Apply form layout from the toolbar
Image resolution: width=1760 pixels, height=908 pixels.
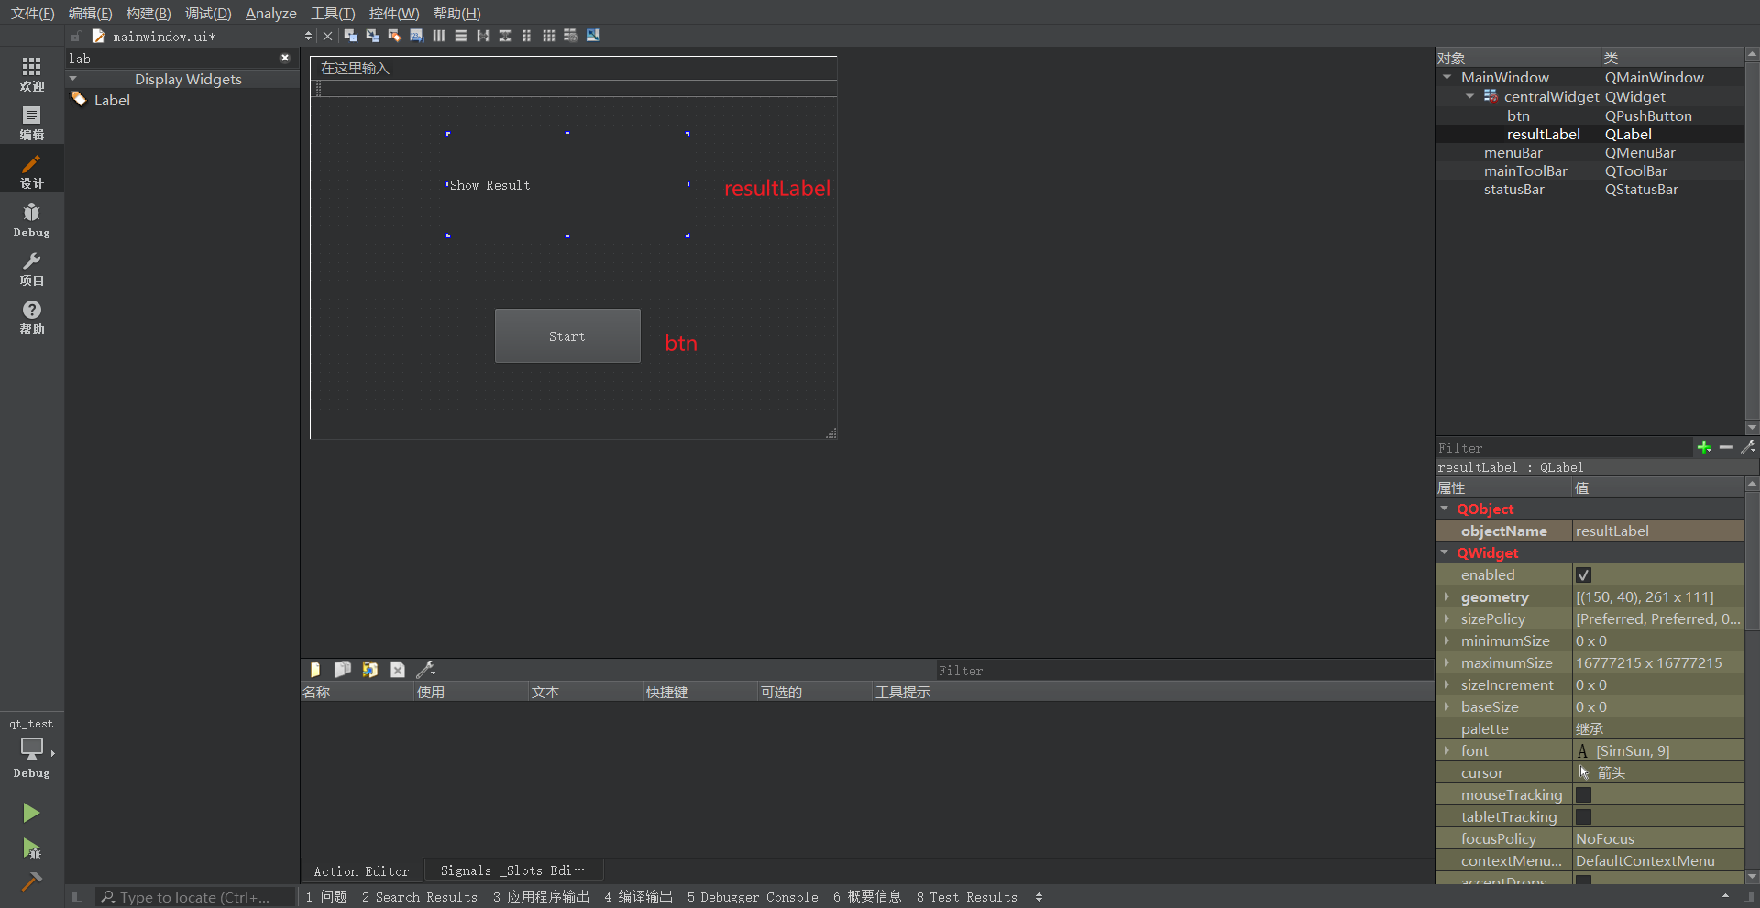pos(527,36)
